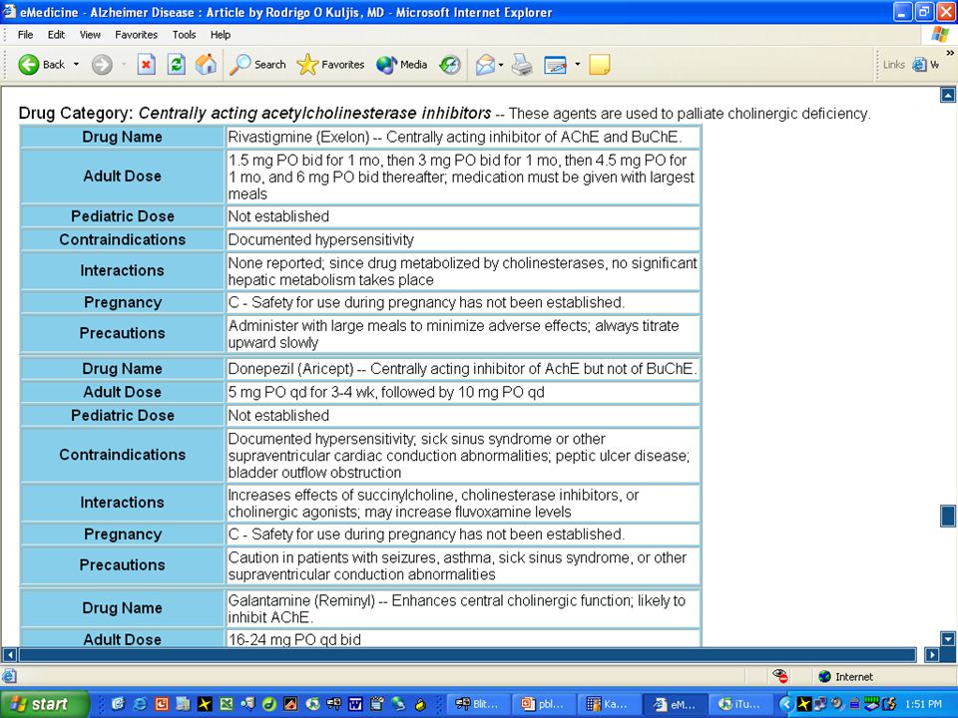Expand the toolbar overflow chevron at right
Screen dimensions: 958x718
coord(949,53)
